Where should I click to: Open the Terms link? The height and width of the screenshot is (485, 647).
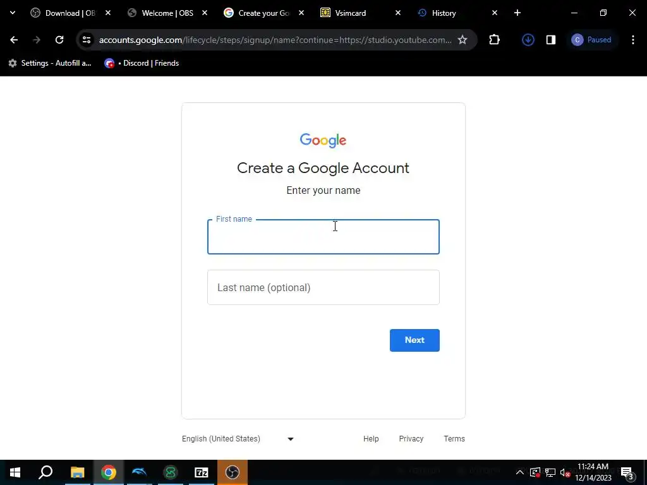[454, 439]
